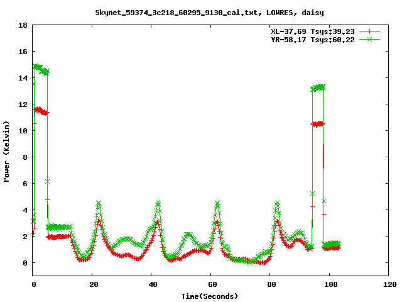Select the XL-37.69 Tsys:39.23 legend entry
Image resolution: width=402 pixels, height=302 pixels.
tap(313, 31)
